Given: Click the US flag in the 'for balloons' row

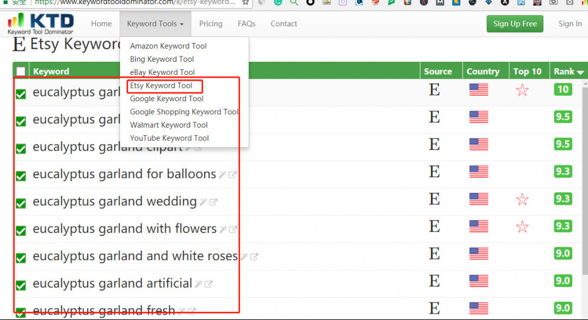Looking at the screenshot, I should tap(479, 172).
